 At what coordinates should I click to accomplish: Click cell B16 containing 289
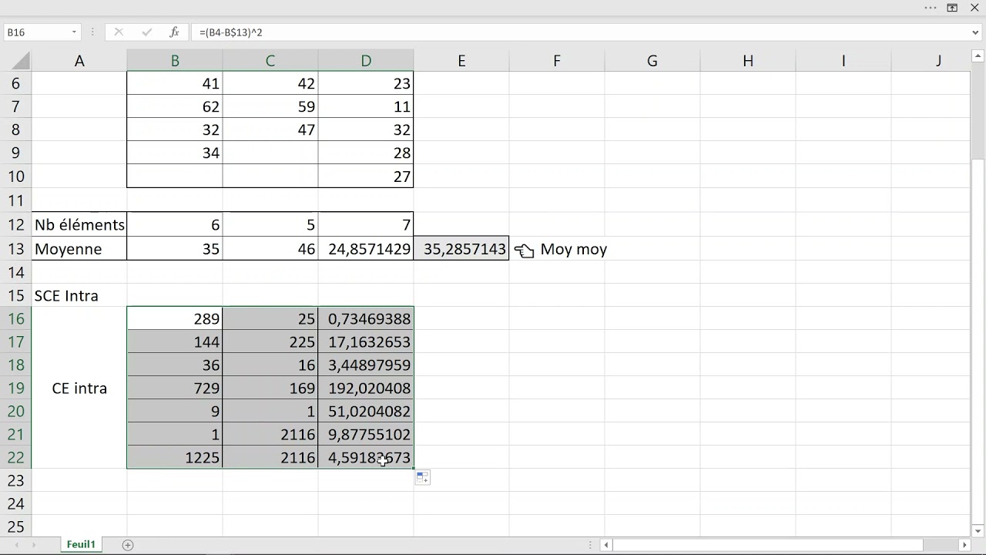[175, 318]
